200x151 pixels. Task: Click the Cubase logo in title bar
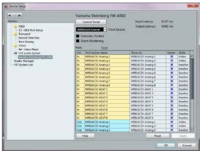click(x=6, y=6)
